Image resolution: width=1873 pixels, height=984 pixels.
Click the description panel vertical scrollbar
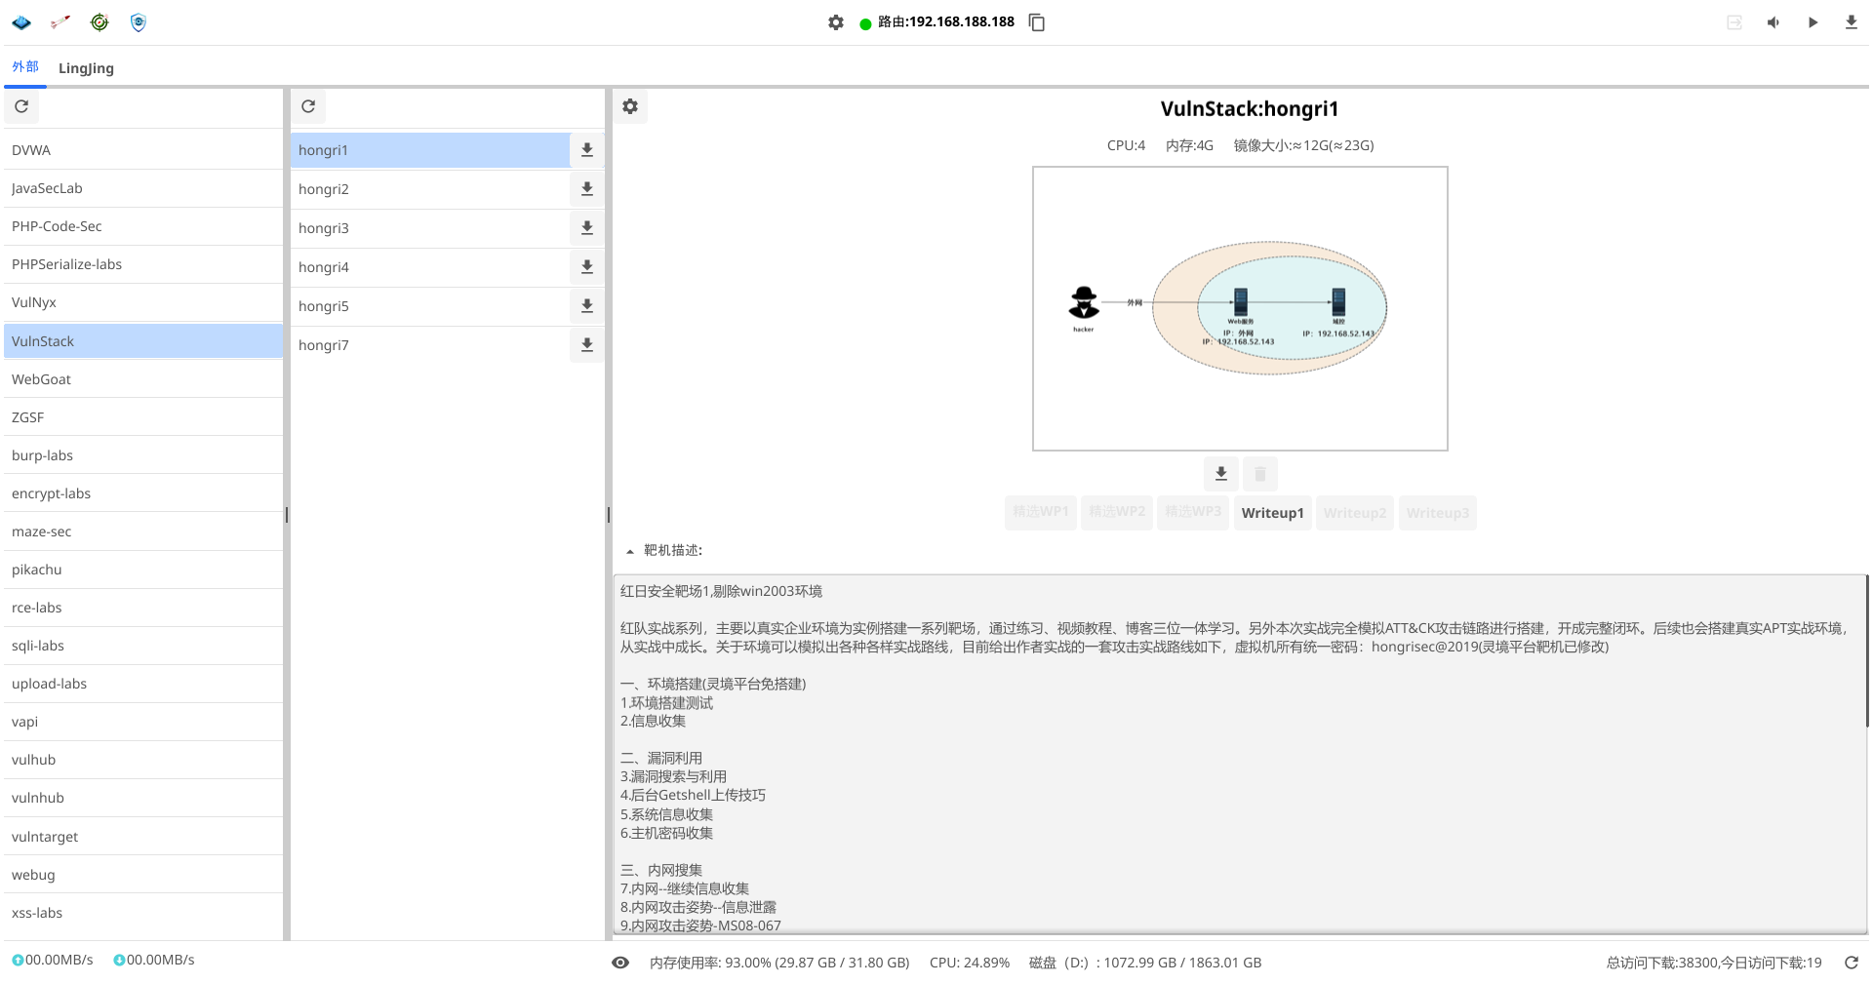pyautogui.click(x=1866, y=651)
